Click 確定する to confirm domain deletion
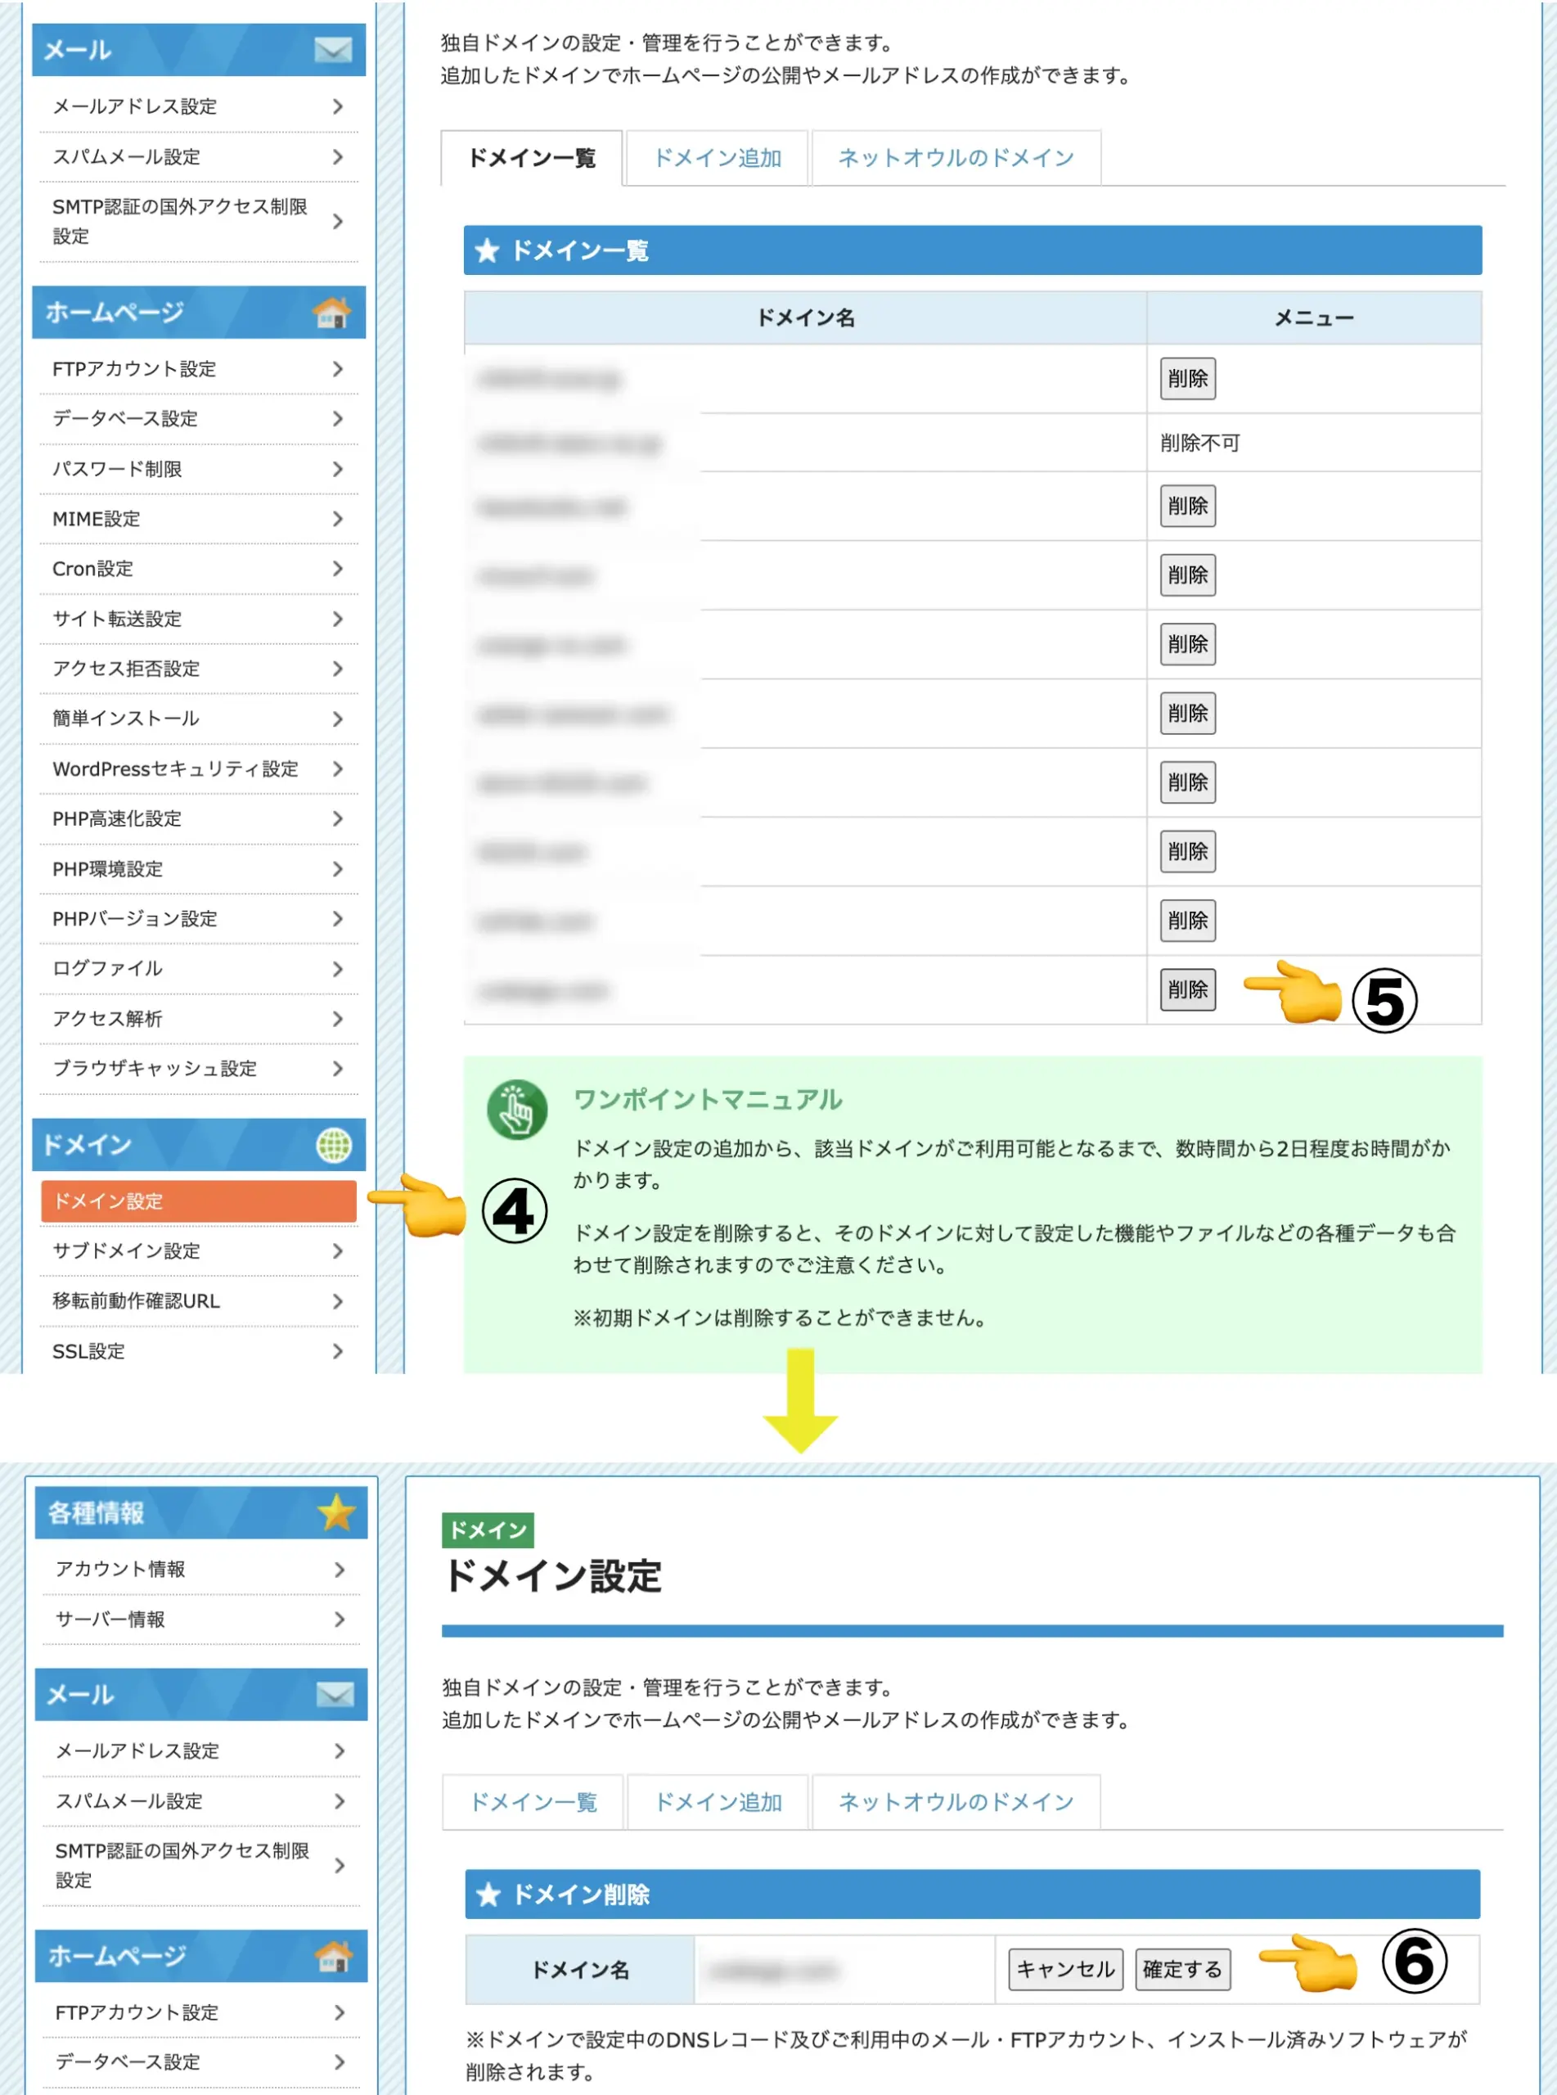 point(1183,1968)
